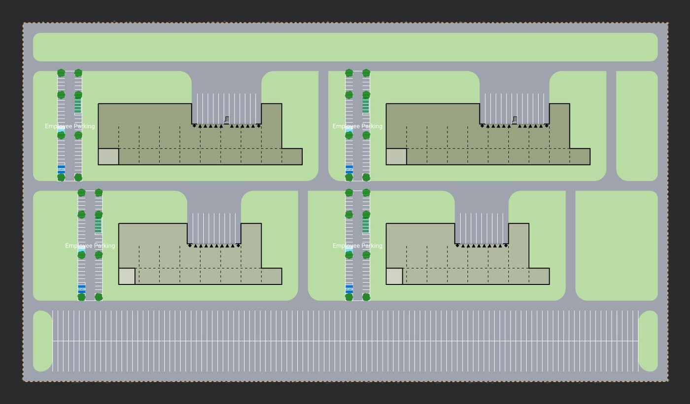Select the light office box in the lower-right building

394,276
